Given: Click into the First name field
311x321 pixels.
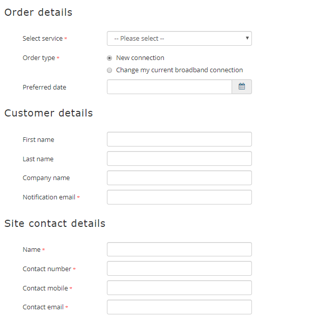Looking at the screenshot, I should 179,139.
